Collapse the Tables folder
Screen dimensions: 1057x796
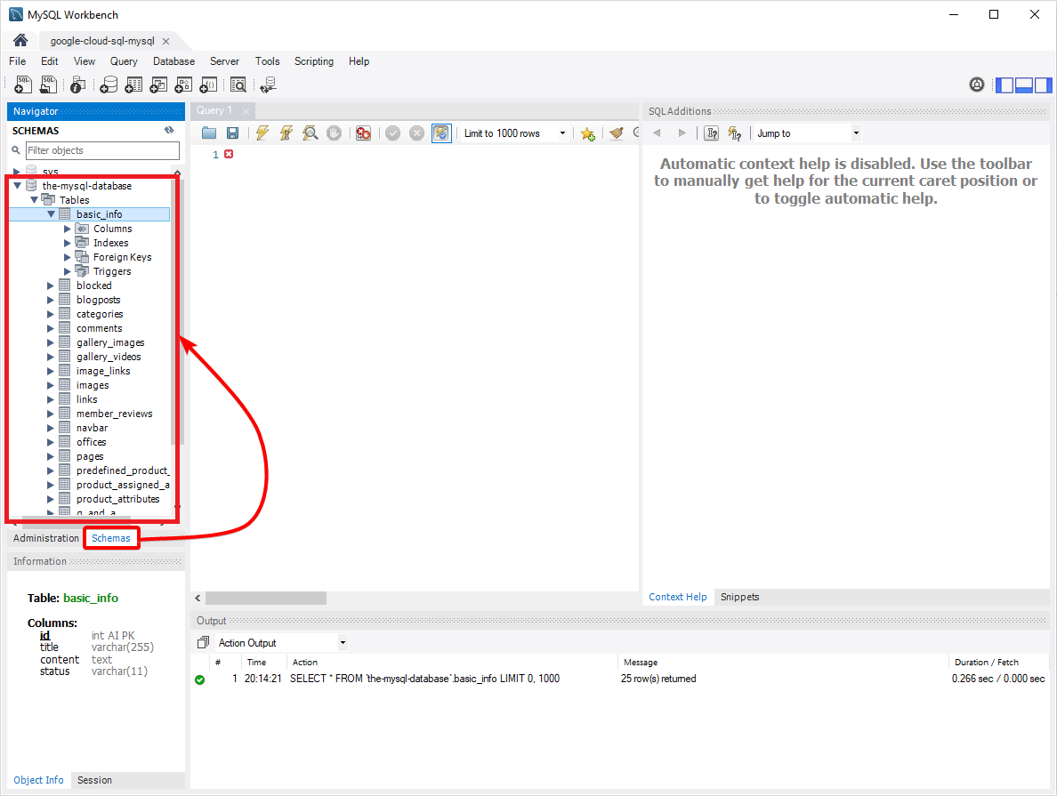click(x=34, y=199)
